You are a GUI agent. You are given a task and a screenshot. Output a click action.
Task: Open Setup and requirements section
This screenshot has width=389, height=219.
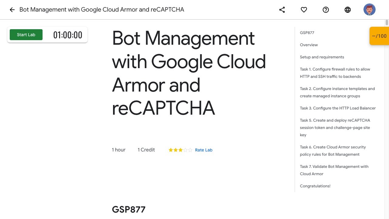click(322, 57)
